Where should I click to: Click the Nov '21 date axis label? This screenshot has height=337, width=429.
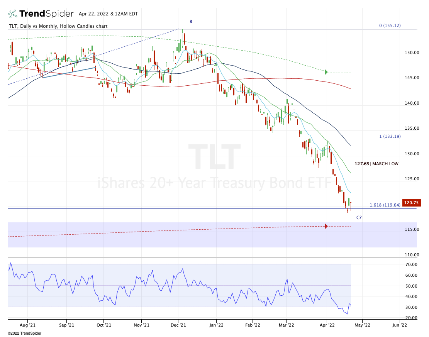click(141, 325)
